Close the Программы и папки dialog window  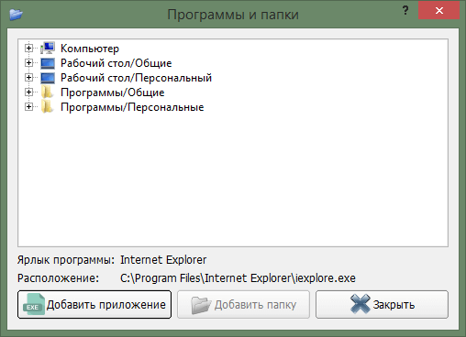pos(439,11)
